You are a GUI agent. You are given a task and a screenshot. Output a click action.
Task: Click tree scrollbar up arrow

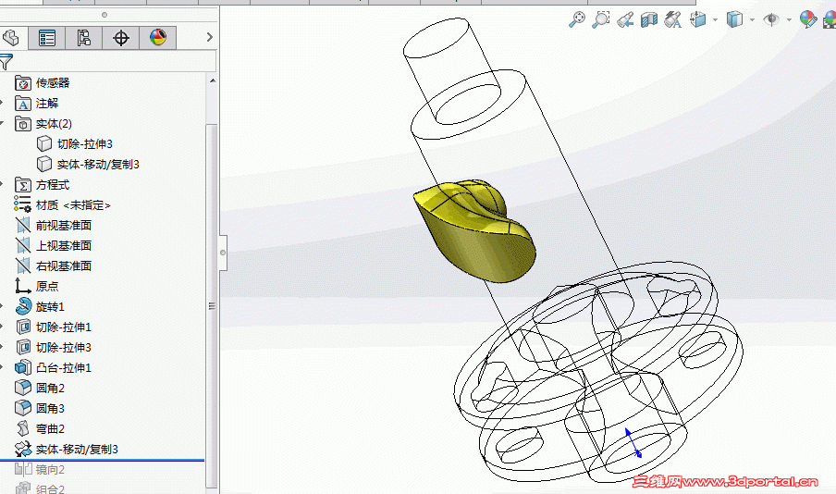point(212,81)
